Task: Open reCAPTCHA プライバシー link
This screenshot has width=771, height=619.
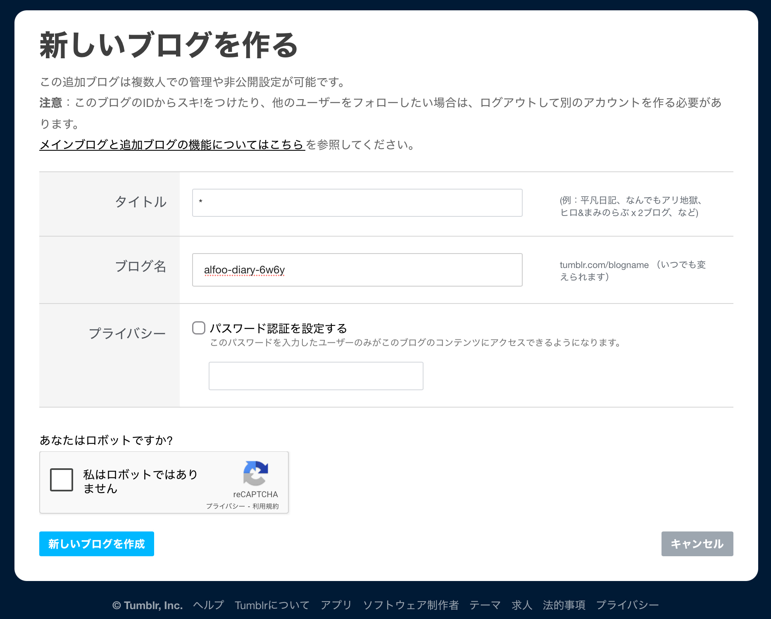Action: [225, 506]
